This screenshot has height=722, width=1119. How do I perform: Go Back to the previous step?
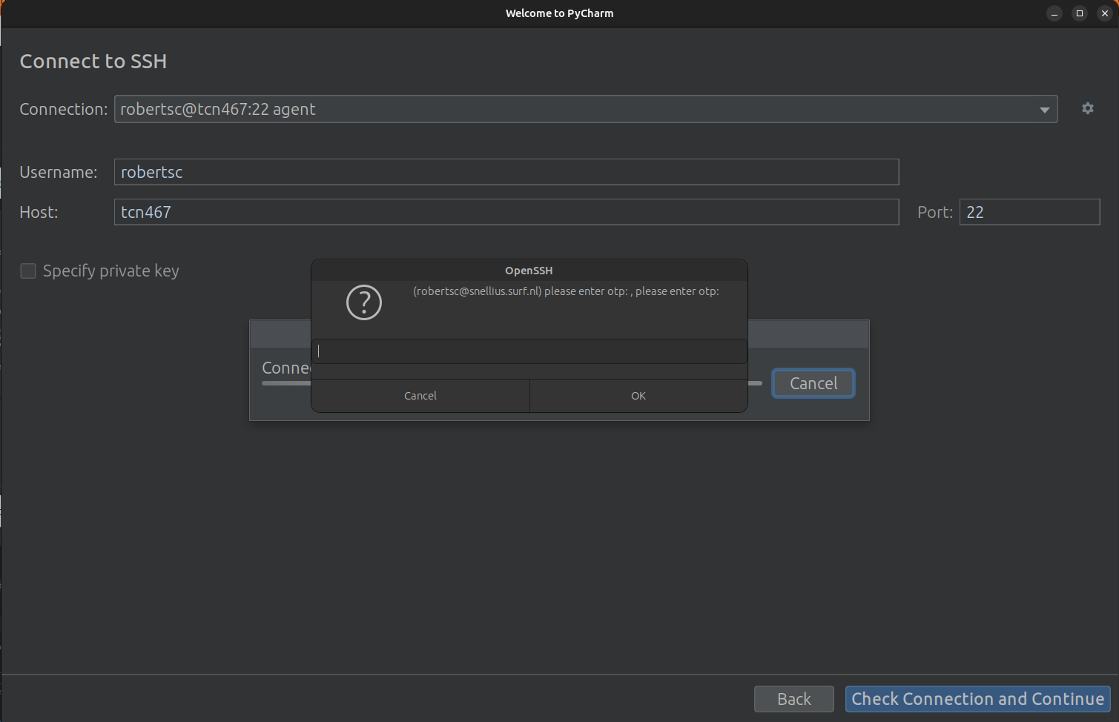(x=794, y=699)
